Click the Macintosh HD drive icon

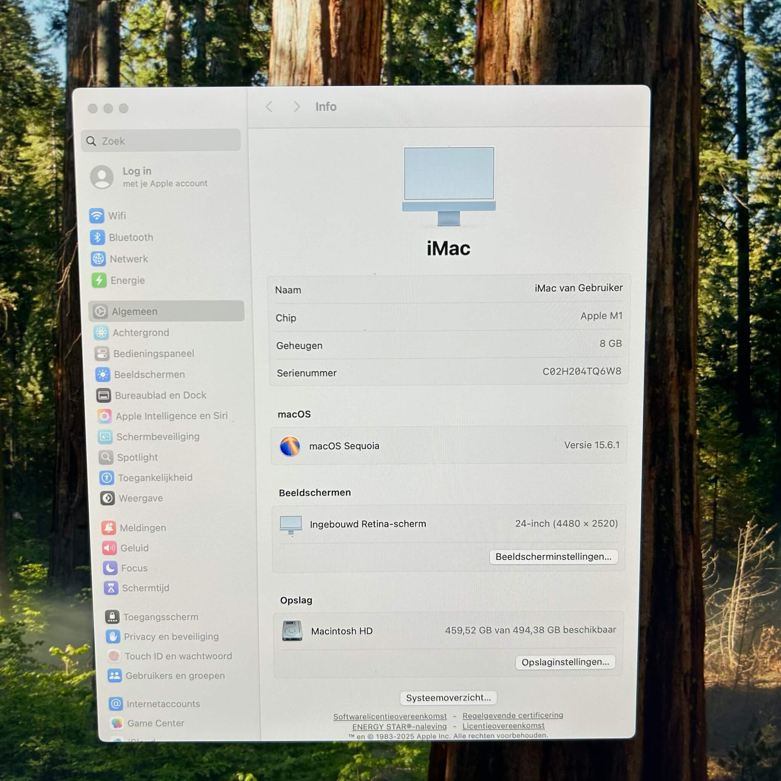point(292,631)
